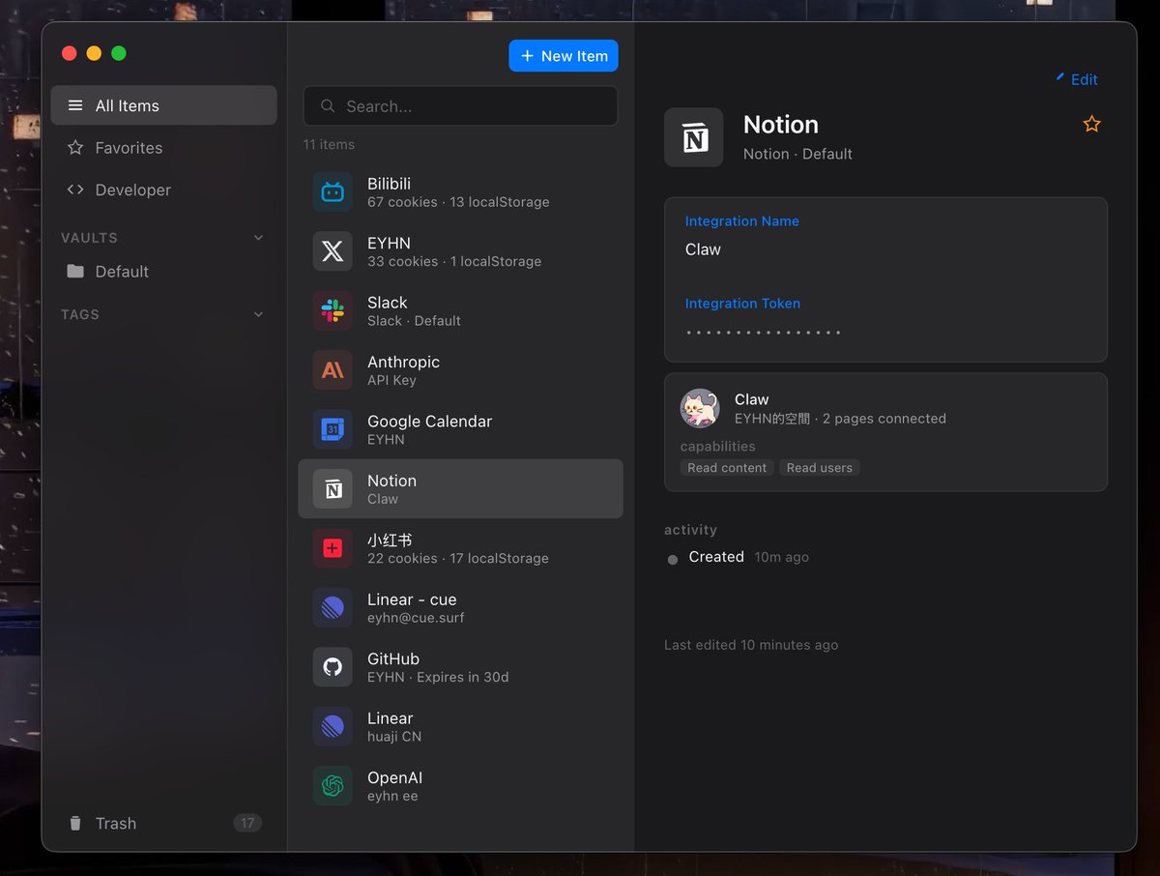The image size is (1160, 876).
Task: Select the 小红书 item title
Action: (x=390, y=540)
